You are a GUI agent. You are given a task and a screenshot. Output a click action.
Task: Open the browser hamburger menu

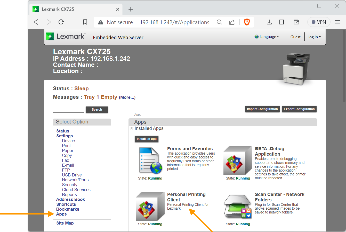337,22
